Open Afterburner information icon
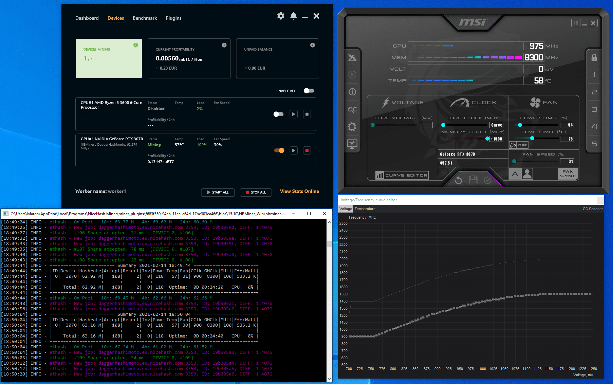 352,92
